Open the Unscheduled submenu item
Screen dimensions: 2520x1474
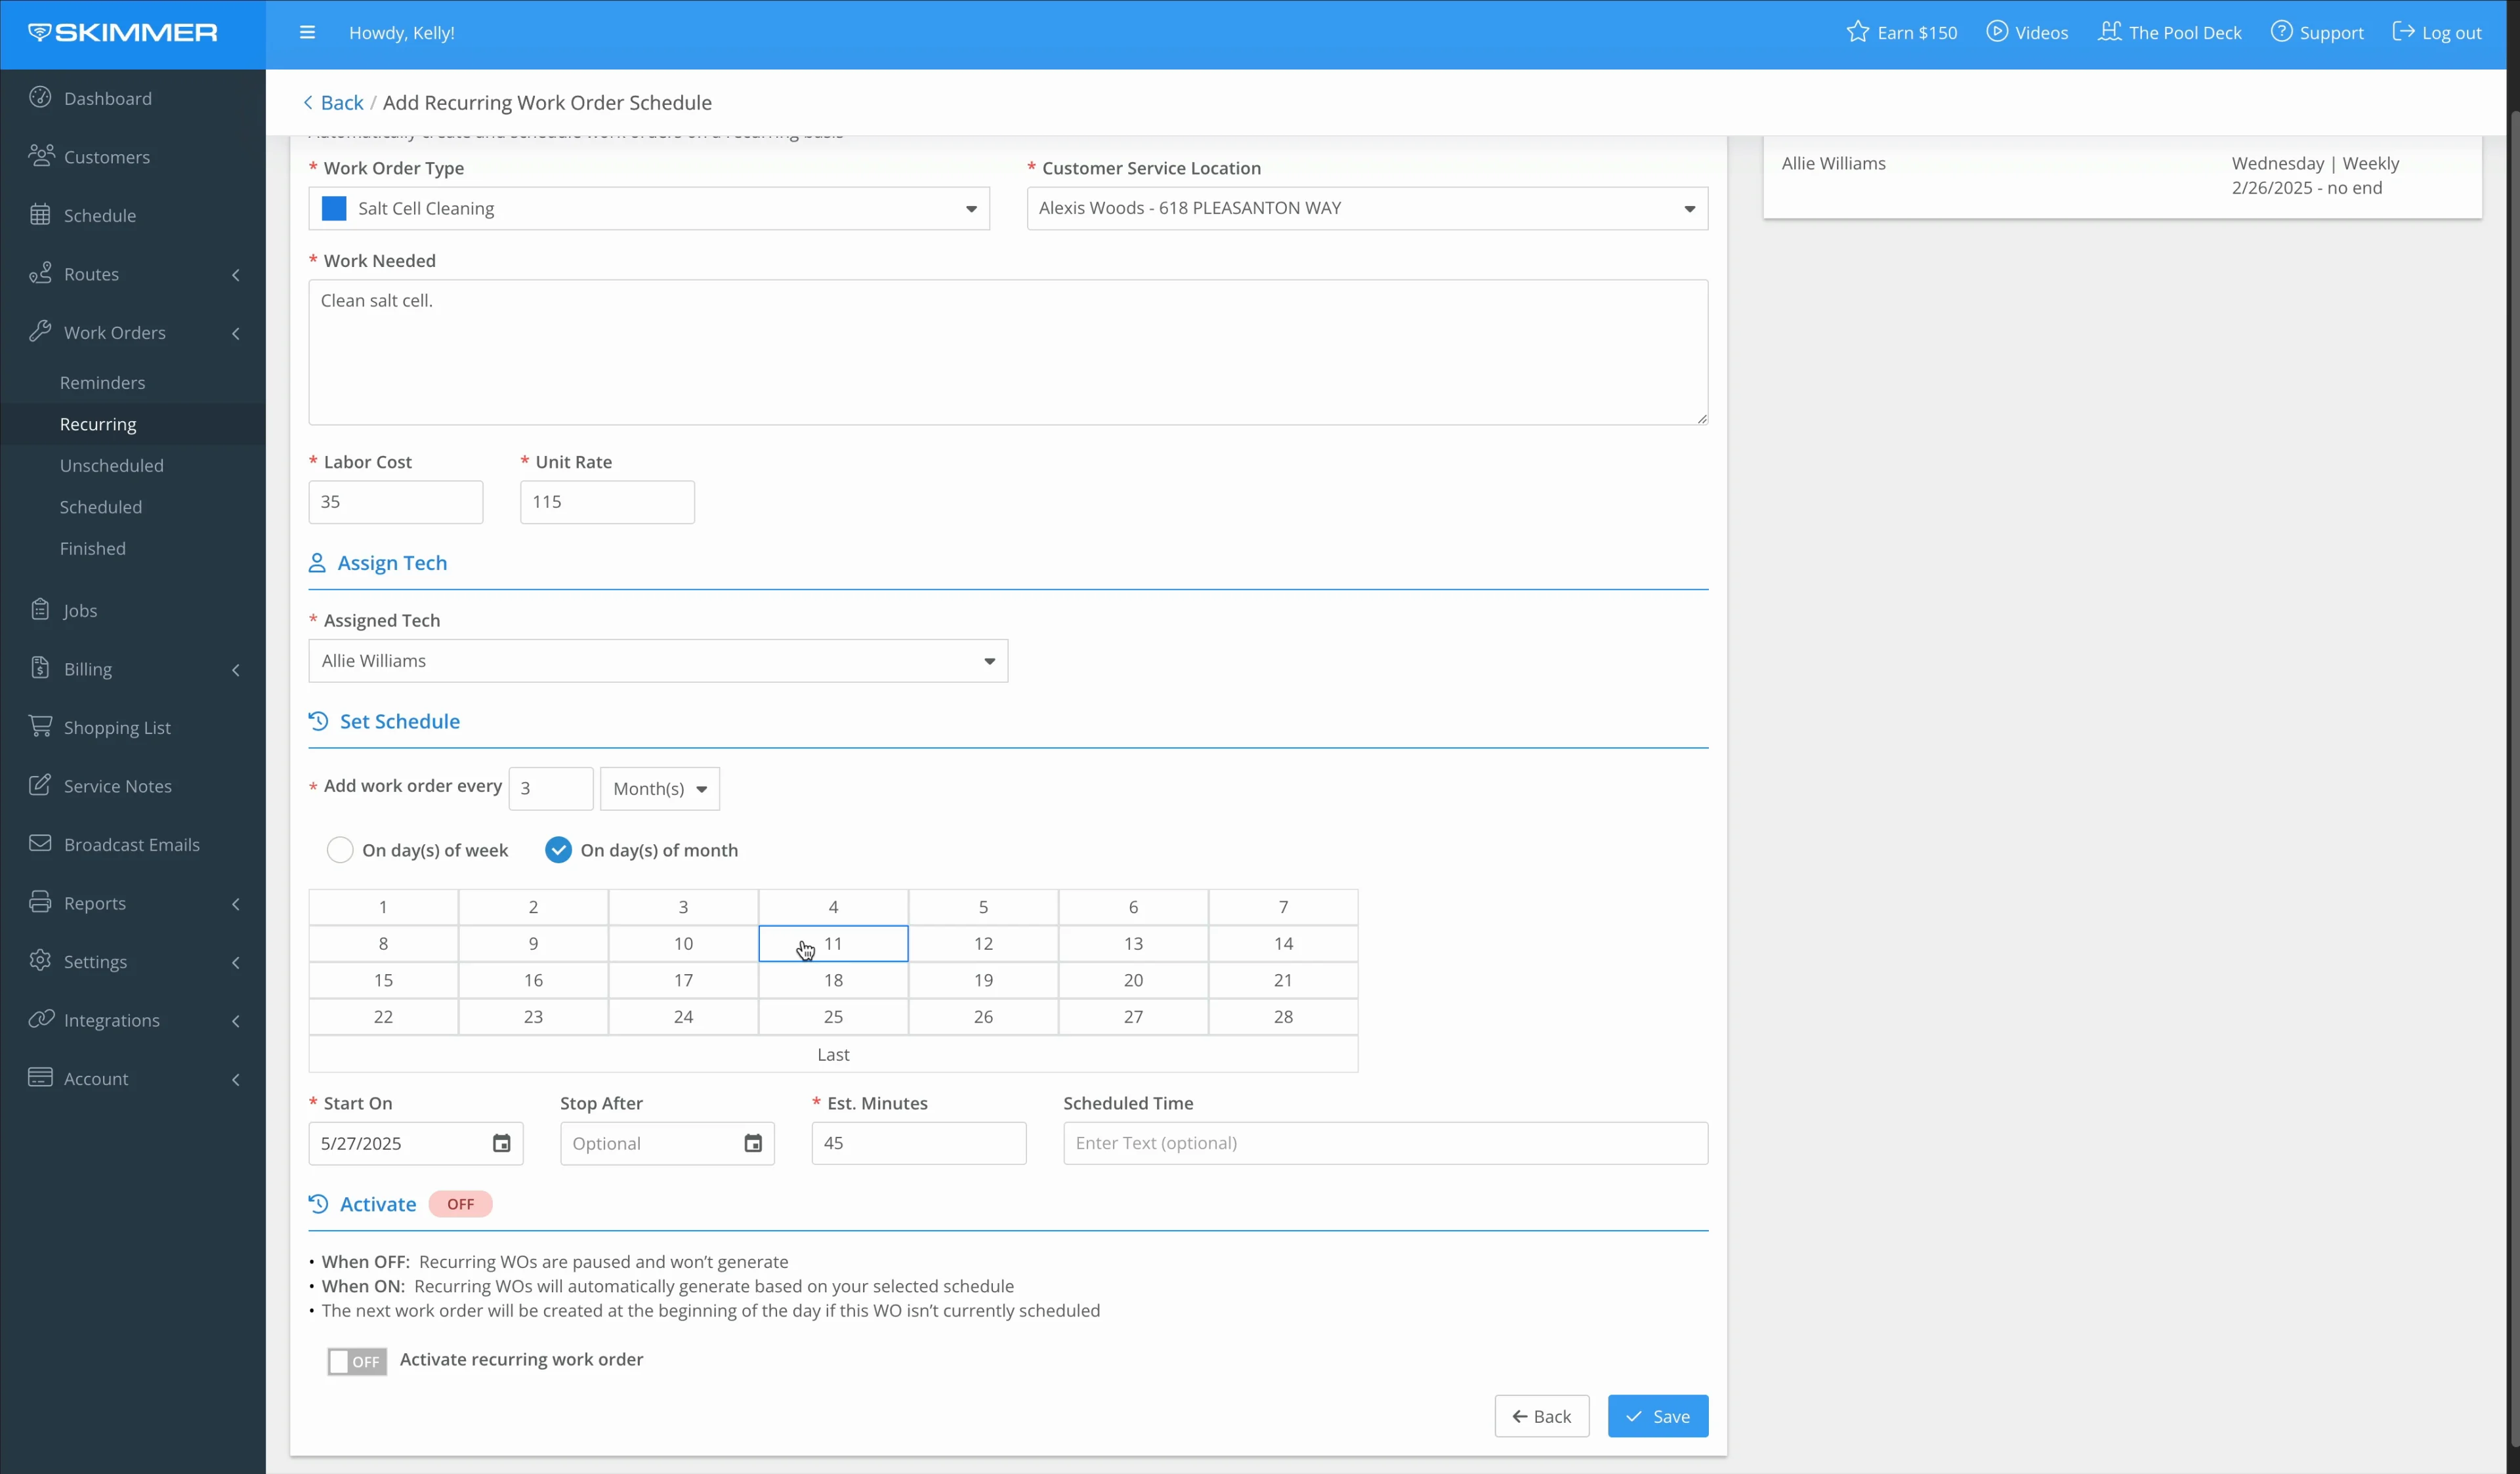tap(111, 466)
